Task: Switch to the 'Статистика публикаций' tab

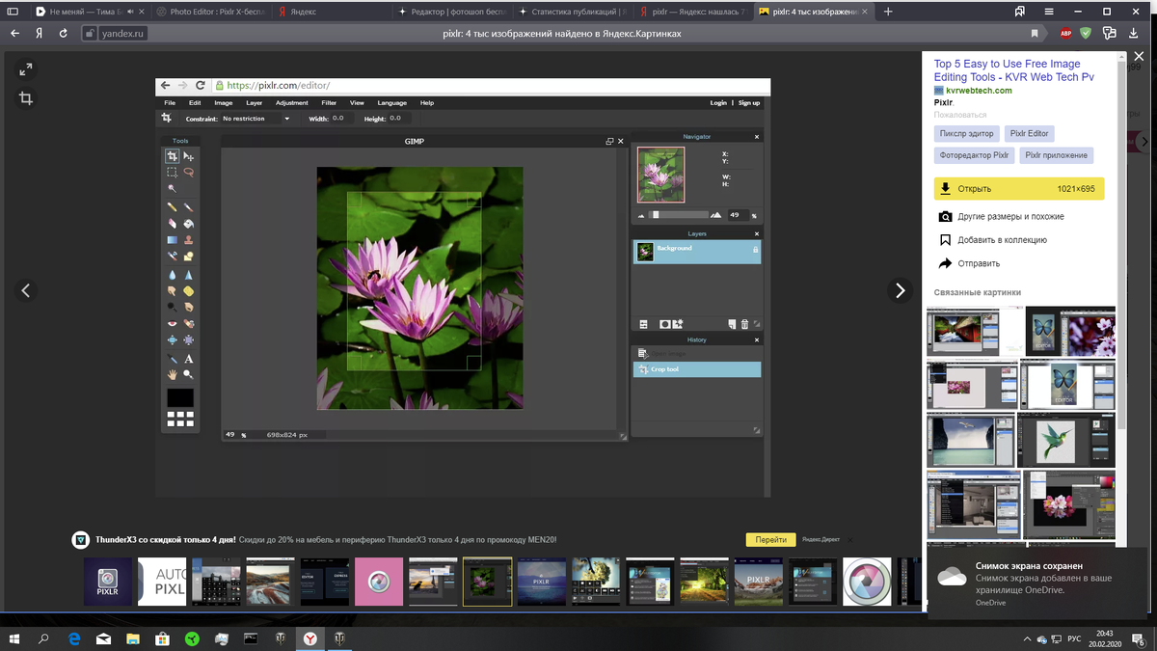Action: pos(571,12)
